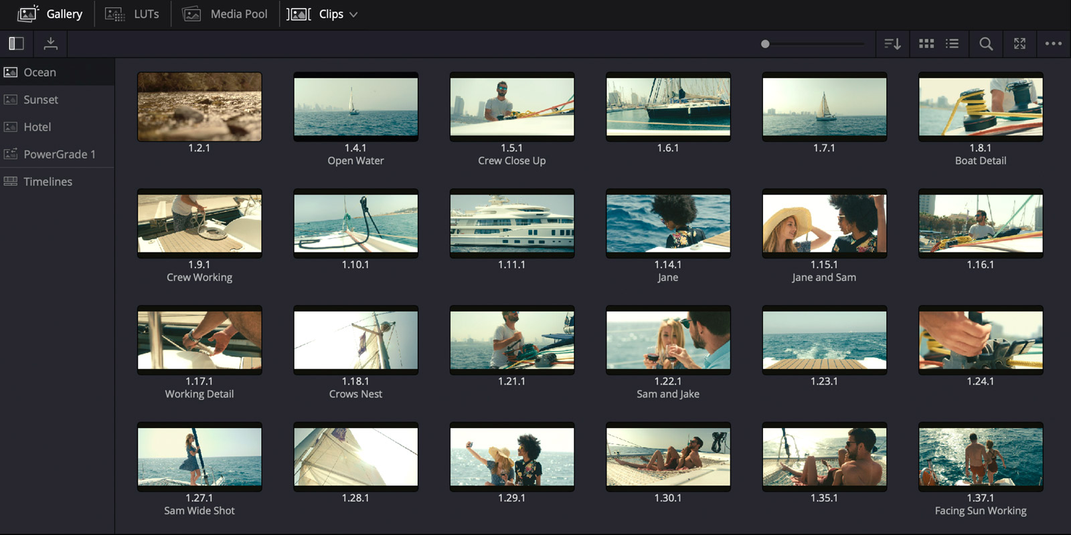Select the Open Water still 1.4.1
The width and height of the screenshot is (1071, 535).
[x=356, y=107]
